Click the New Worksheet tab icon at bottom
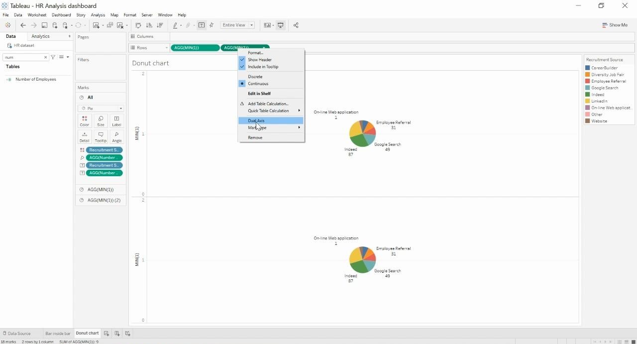Image resolution: width=637 pixels, height=344 pixels. pyautogui.click(x=106, y=334)
